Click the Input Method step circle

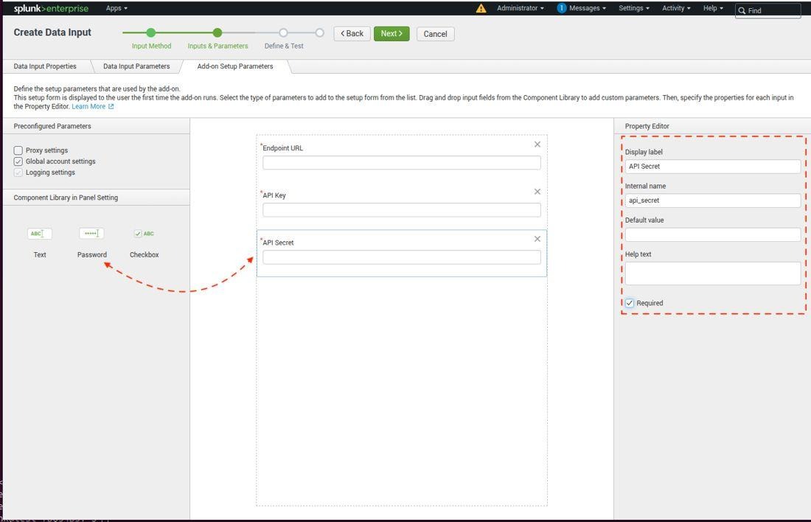(x=150, y=32)
